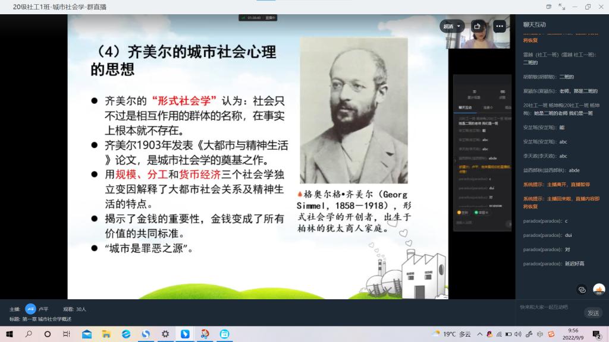Open Windows taskbar search
Image resolution: width=609 pixels, height=342 pixels.
(x=29, y=334)
